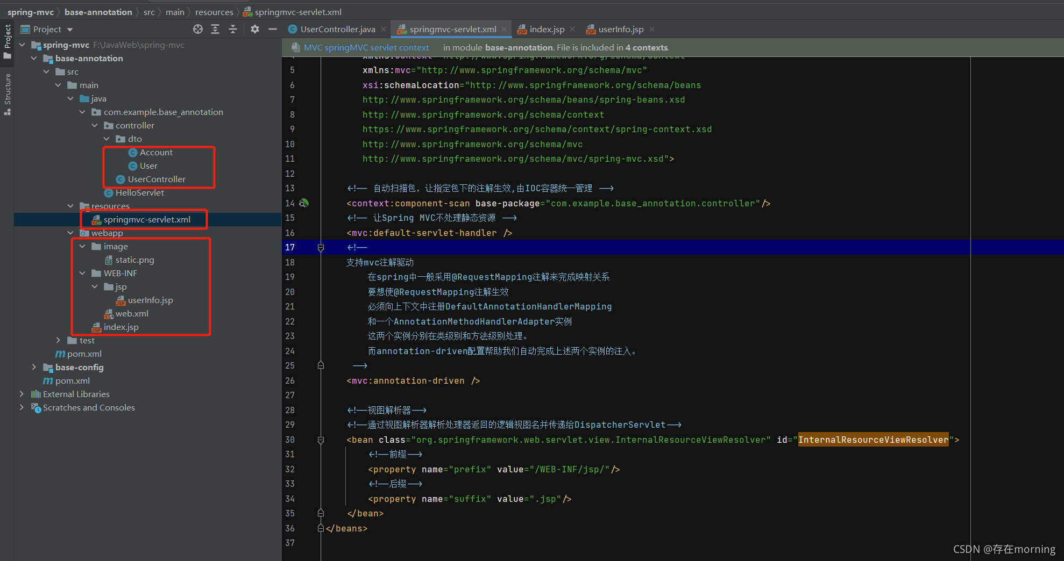Switch to the userInfo.jsp tab

click(620, 29)
